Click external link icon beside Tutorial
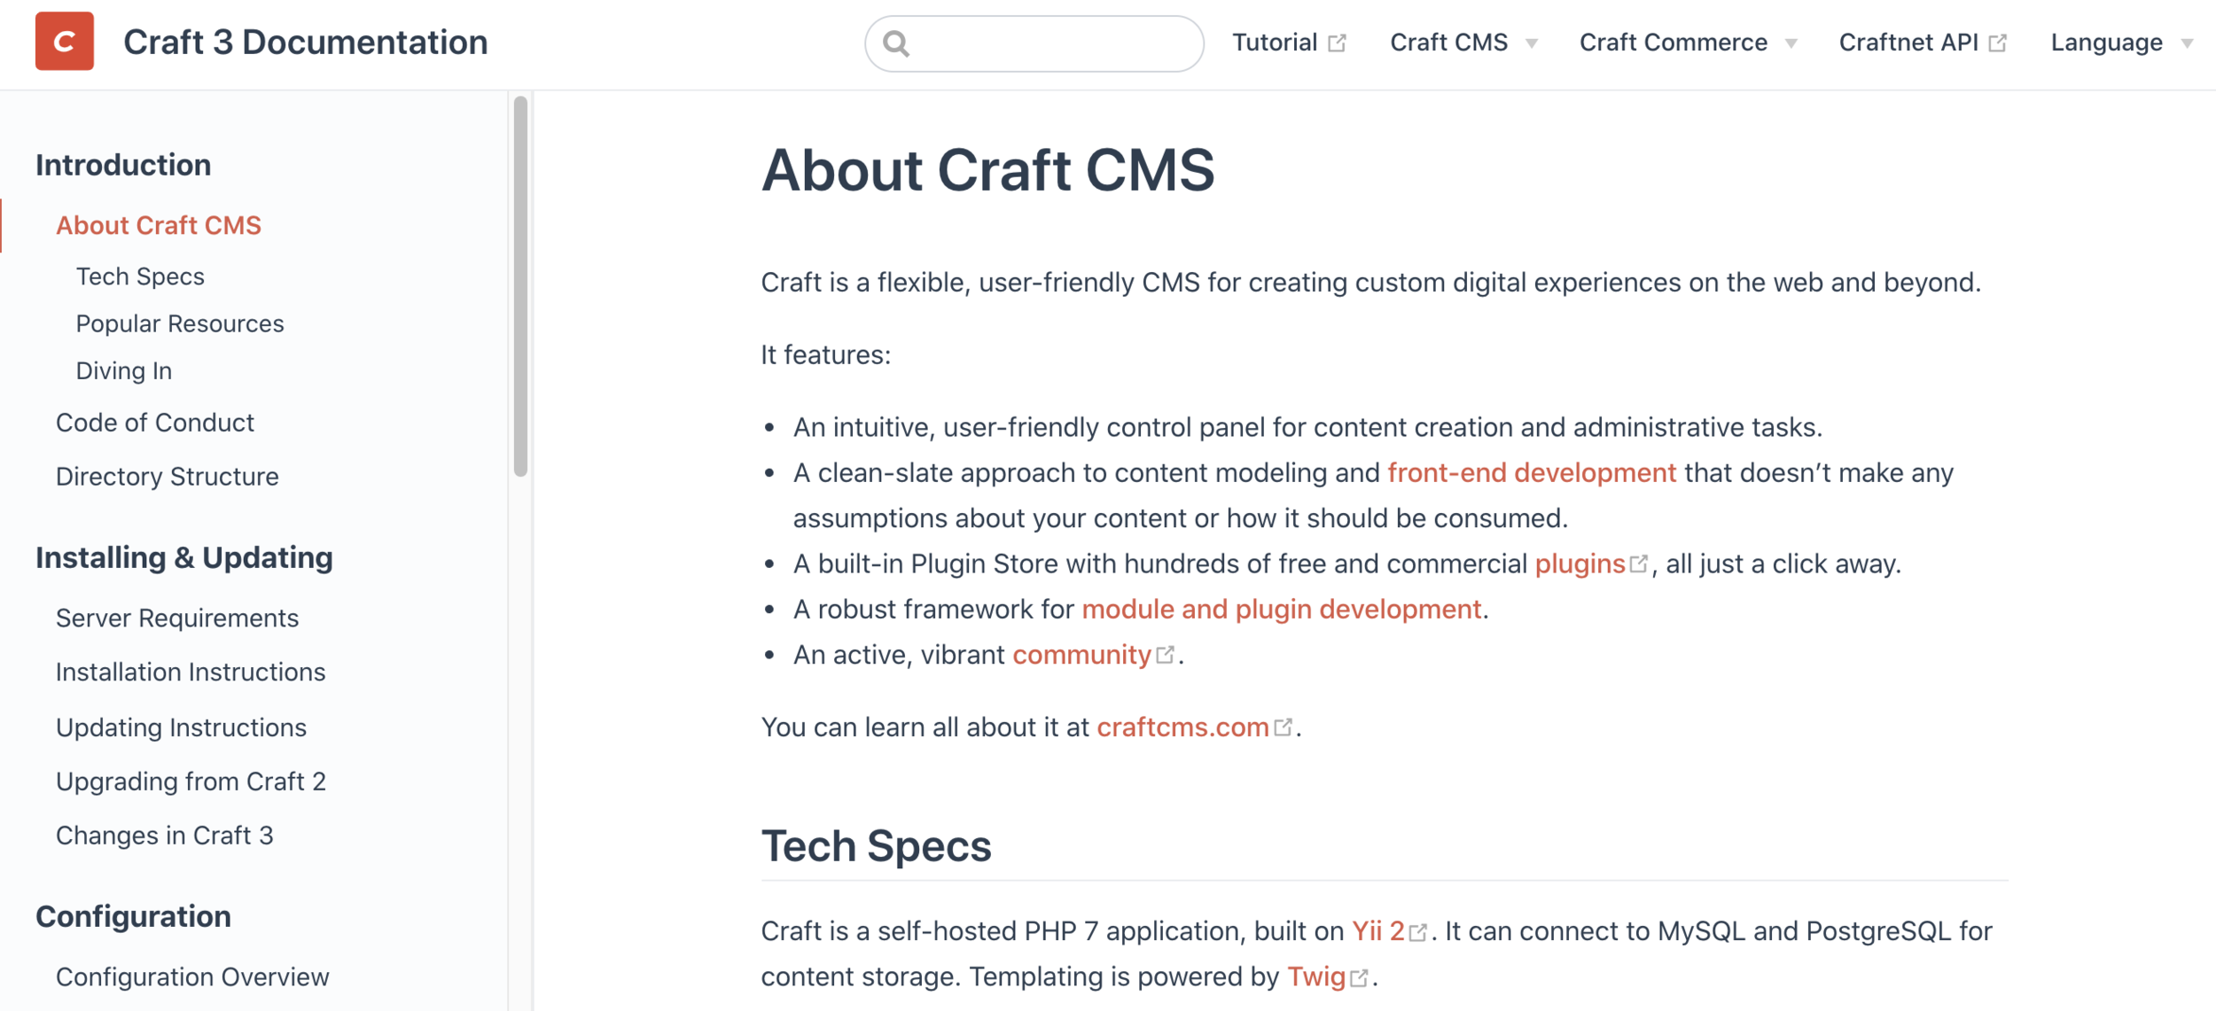The width and height of the screenshot is (2216, 1011). (x=1337, y=43)
